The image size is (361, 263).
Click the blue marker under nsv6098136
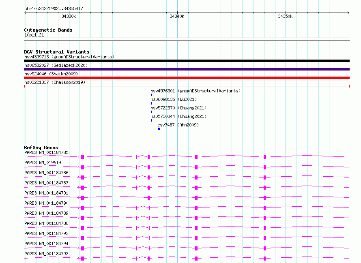pyautogui.click(x=151, y=103)
